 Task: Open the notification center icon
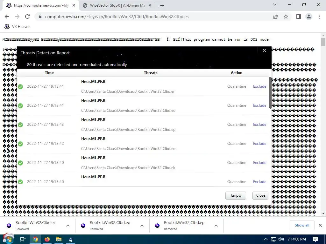pyautogui.click(x=315, y=239)
